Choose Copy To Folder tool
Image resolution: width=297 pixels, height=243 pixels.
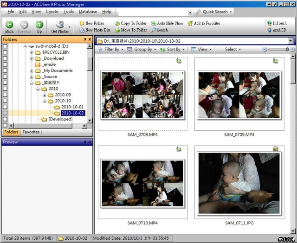click(131, 23)
